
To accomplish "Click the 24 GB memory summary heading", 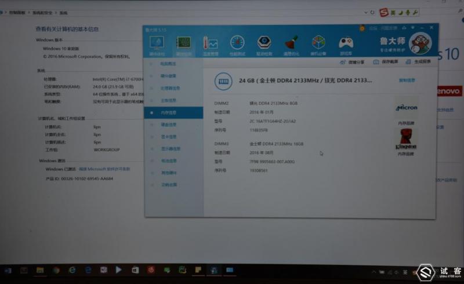I will (306, 81).
